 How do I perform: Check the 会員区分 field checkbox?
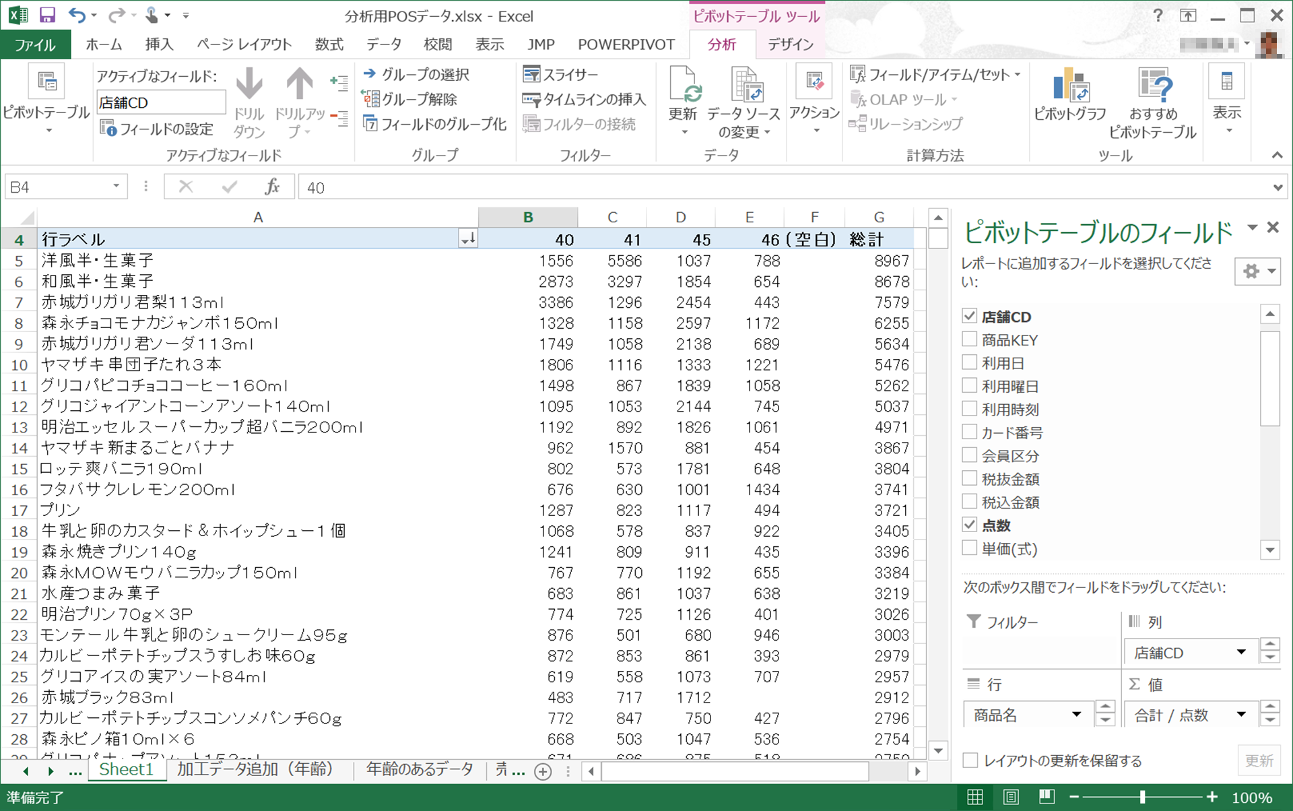pos(969,455)
